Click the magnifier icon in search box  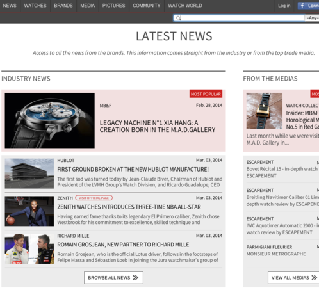[178, 18]
